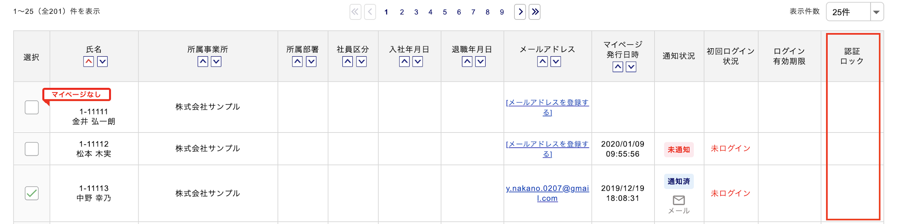Sort 社員区分 column descending
Image resolution: width=900 pixels, height=224 pixels.
361,62
